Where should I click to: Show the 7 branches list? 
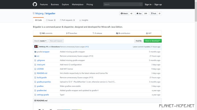pyautogui.click(x=72, y=33)
